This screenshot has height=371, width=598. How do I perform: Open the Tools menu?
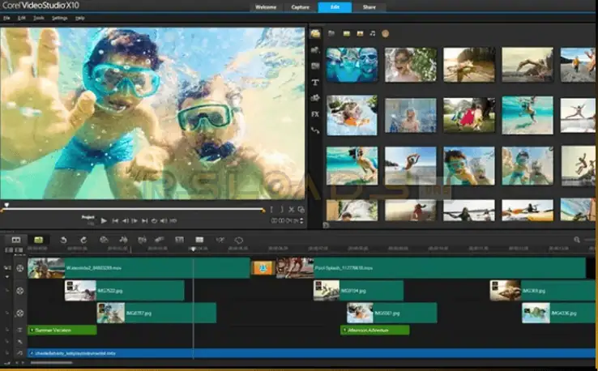tap(39, 18)
